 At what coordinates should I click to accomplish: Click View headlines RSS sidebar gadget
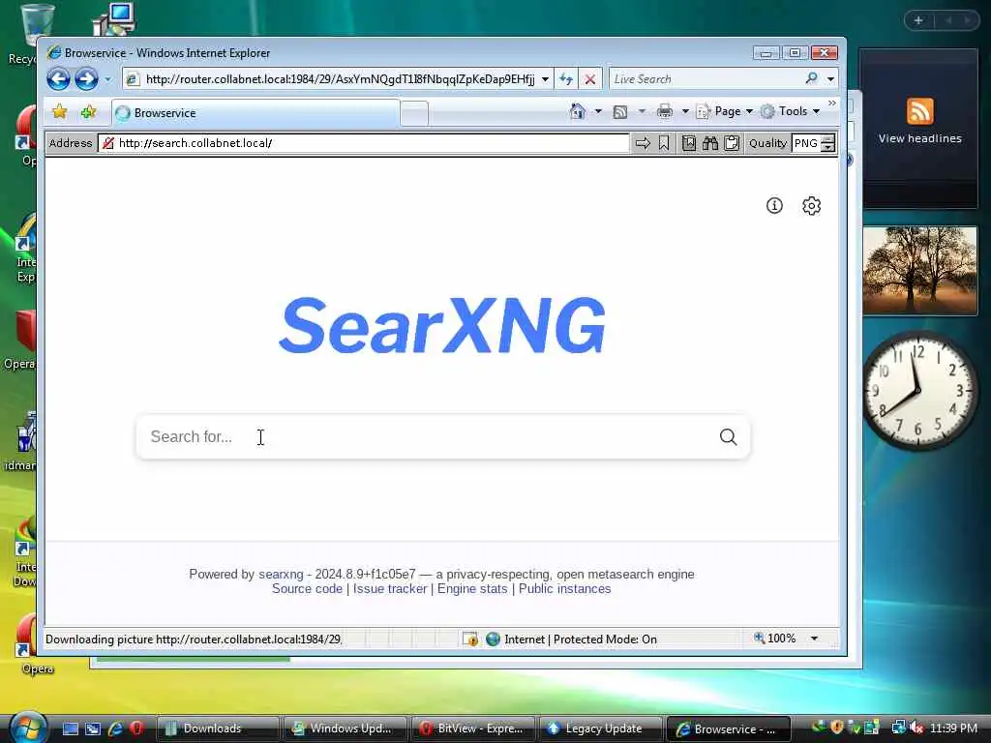[x=919, y=129]
